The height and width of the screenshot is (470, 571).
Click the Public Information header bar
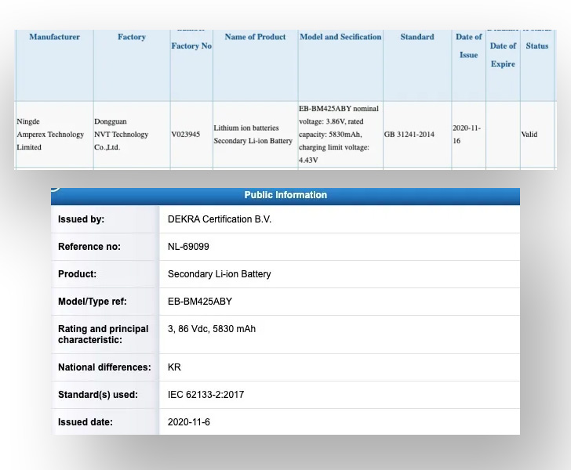tap(285, 195)
